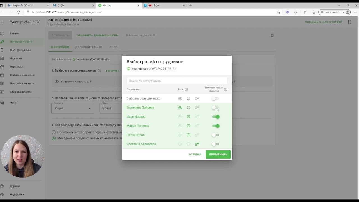Click chat role icon for Иван Иванов
This screenshot has height=202, width=359.
pos(188,117)
